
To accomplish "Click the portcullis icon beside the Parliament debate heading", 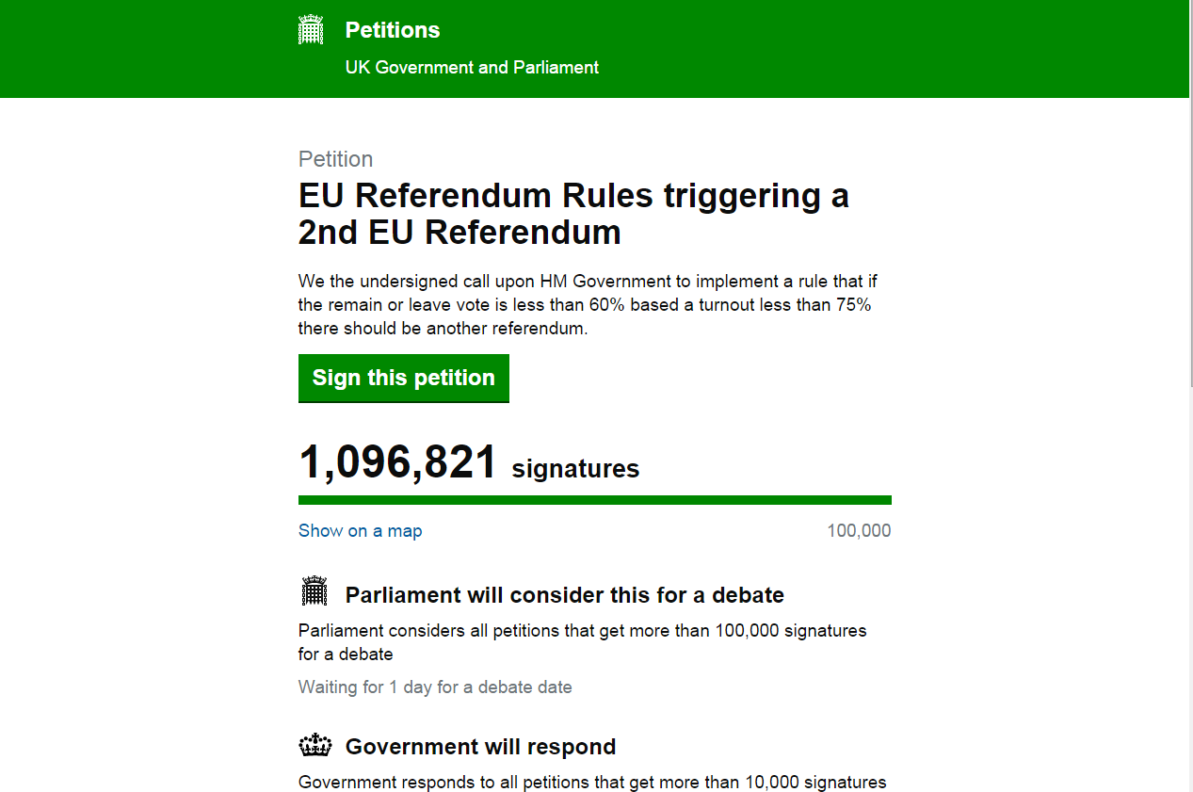I will 314,591.
